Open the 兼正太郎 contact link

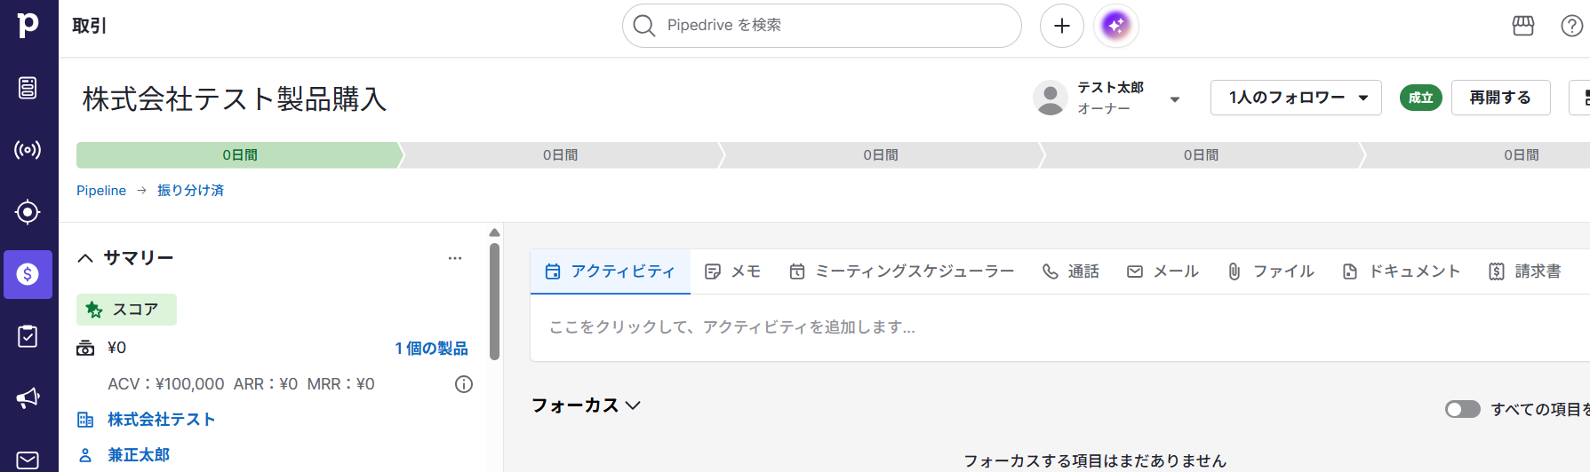pyautogui.click(x=139, y=455)
